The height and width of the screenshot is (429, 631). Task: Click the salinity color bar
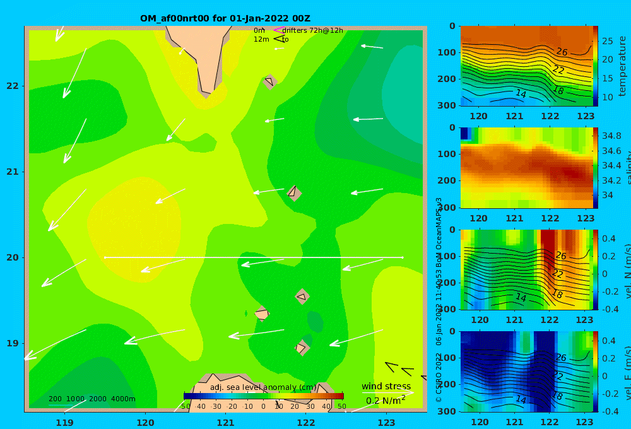tap(595, 168)
